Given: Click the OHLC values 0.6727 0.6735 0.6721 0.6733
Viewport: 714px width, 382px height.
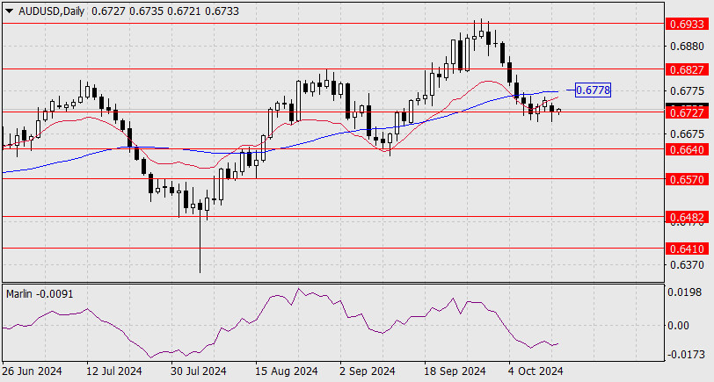Looking at the screenshot, I should point(164,11).
